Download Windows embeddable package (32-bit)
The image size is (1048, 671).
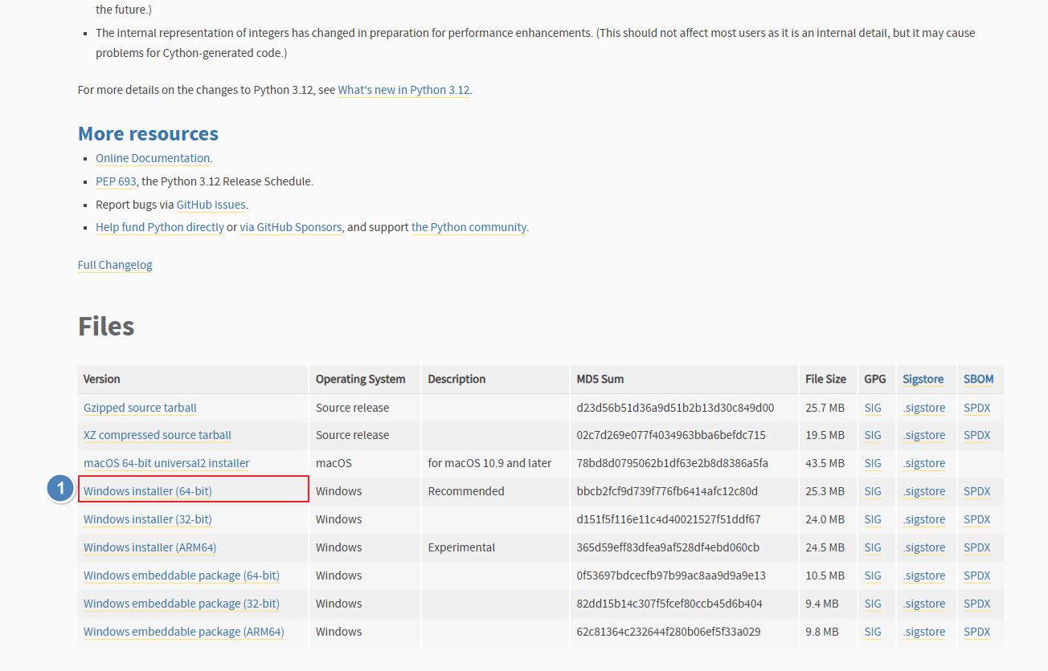tap(182, 604)
